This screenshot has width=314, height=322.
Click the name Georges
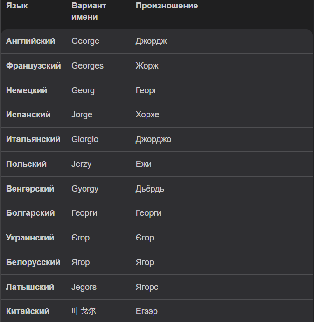87,66
